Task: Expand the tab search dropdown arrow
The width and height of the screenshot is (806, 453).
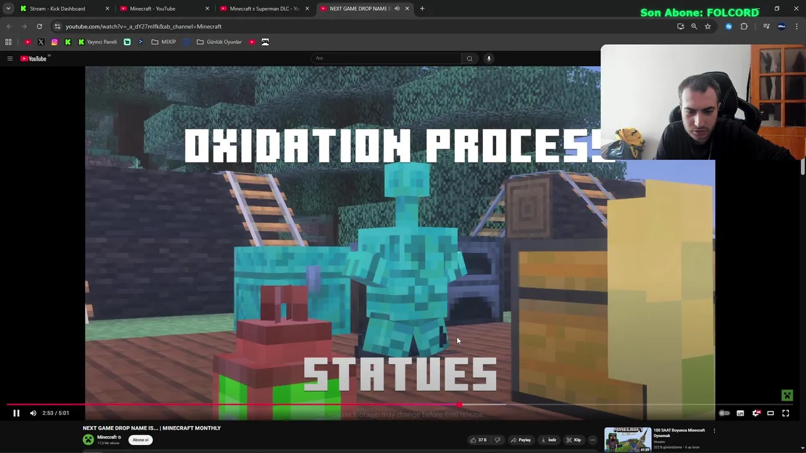Action: click(x=8, y=9)
